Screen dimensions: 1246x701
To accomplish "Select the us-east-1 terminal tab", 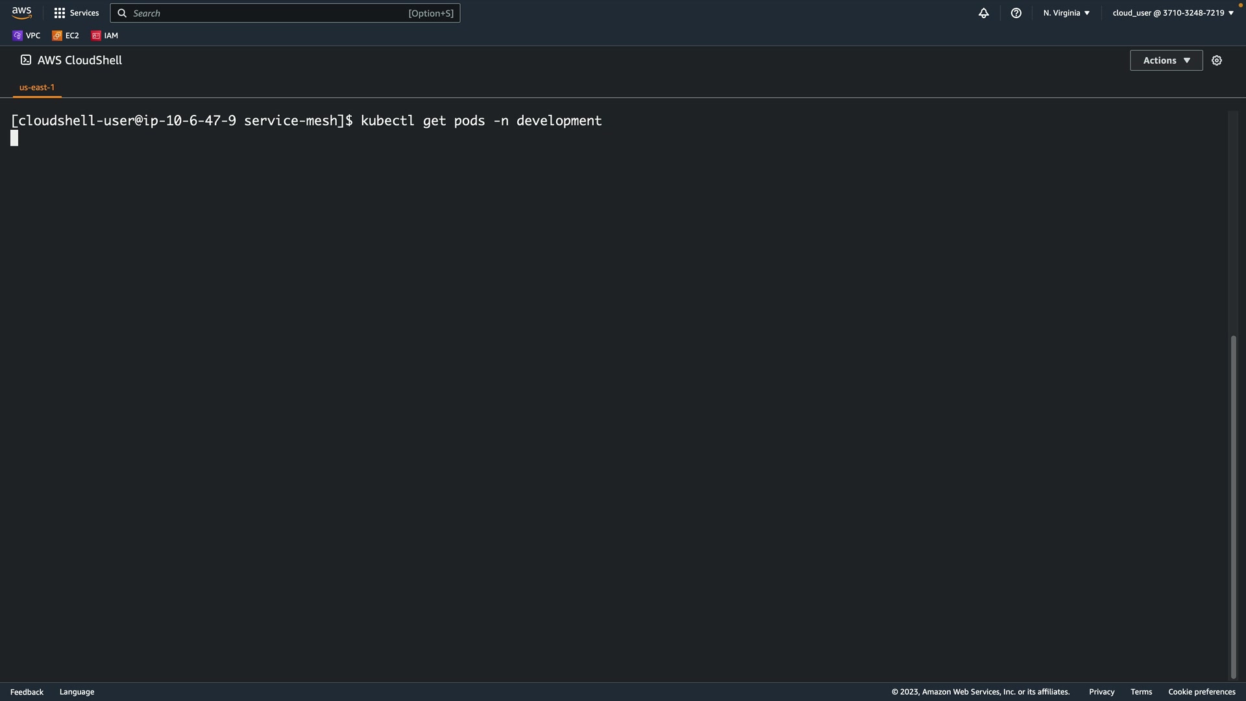I will [37, 87].
